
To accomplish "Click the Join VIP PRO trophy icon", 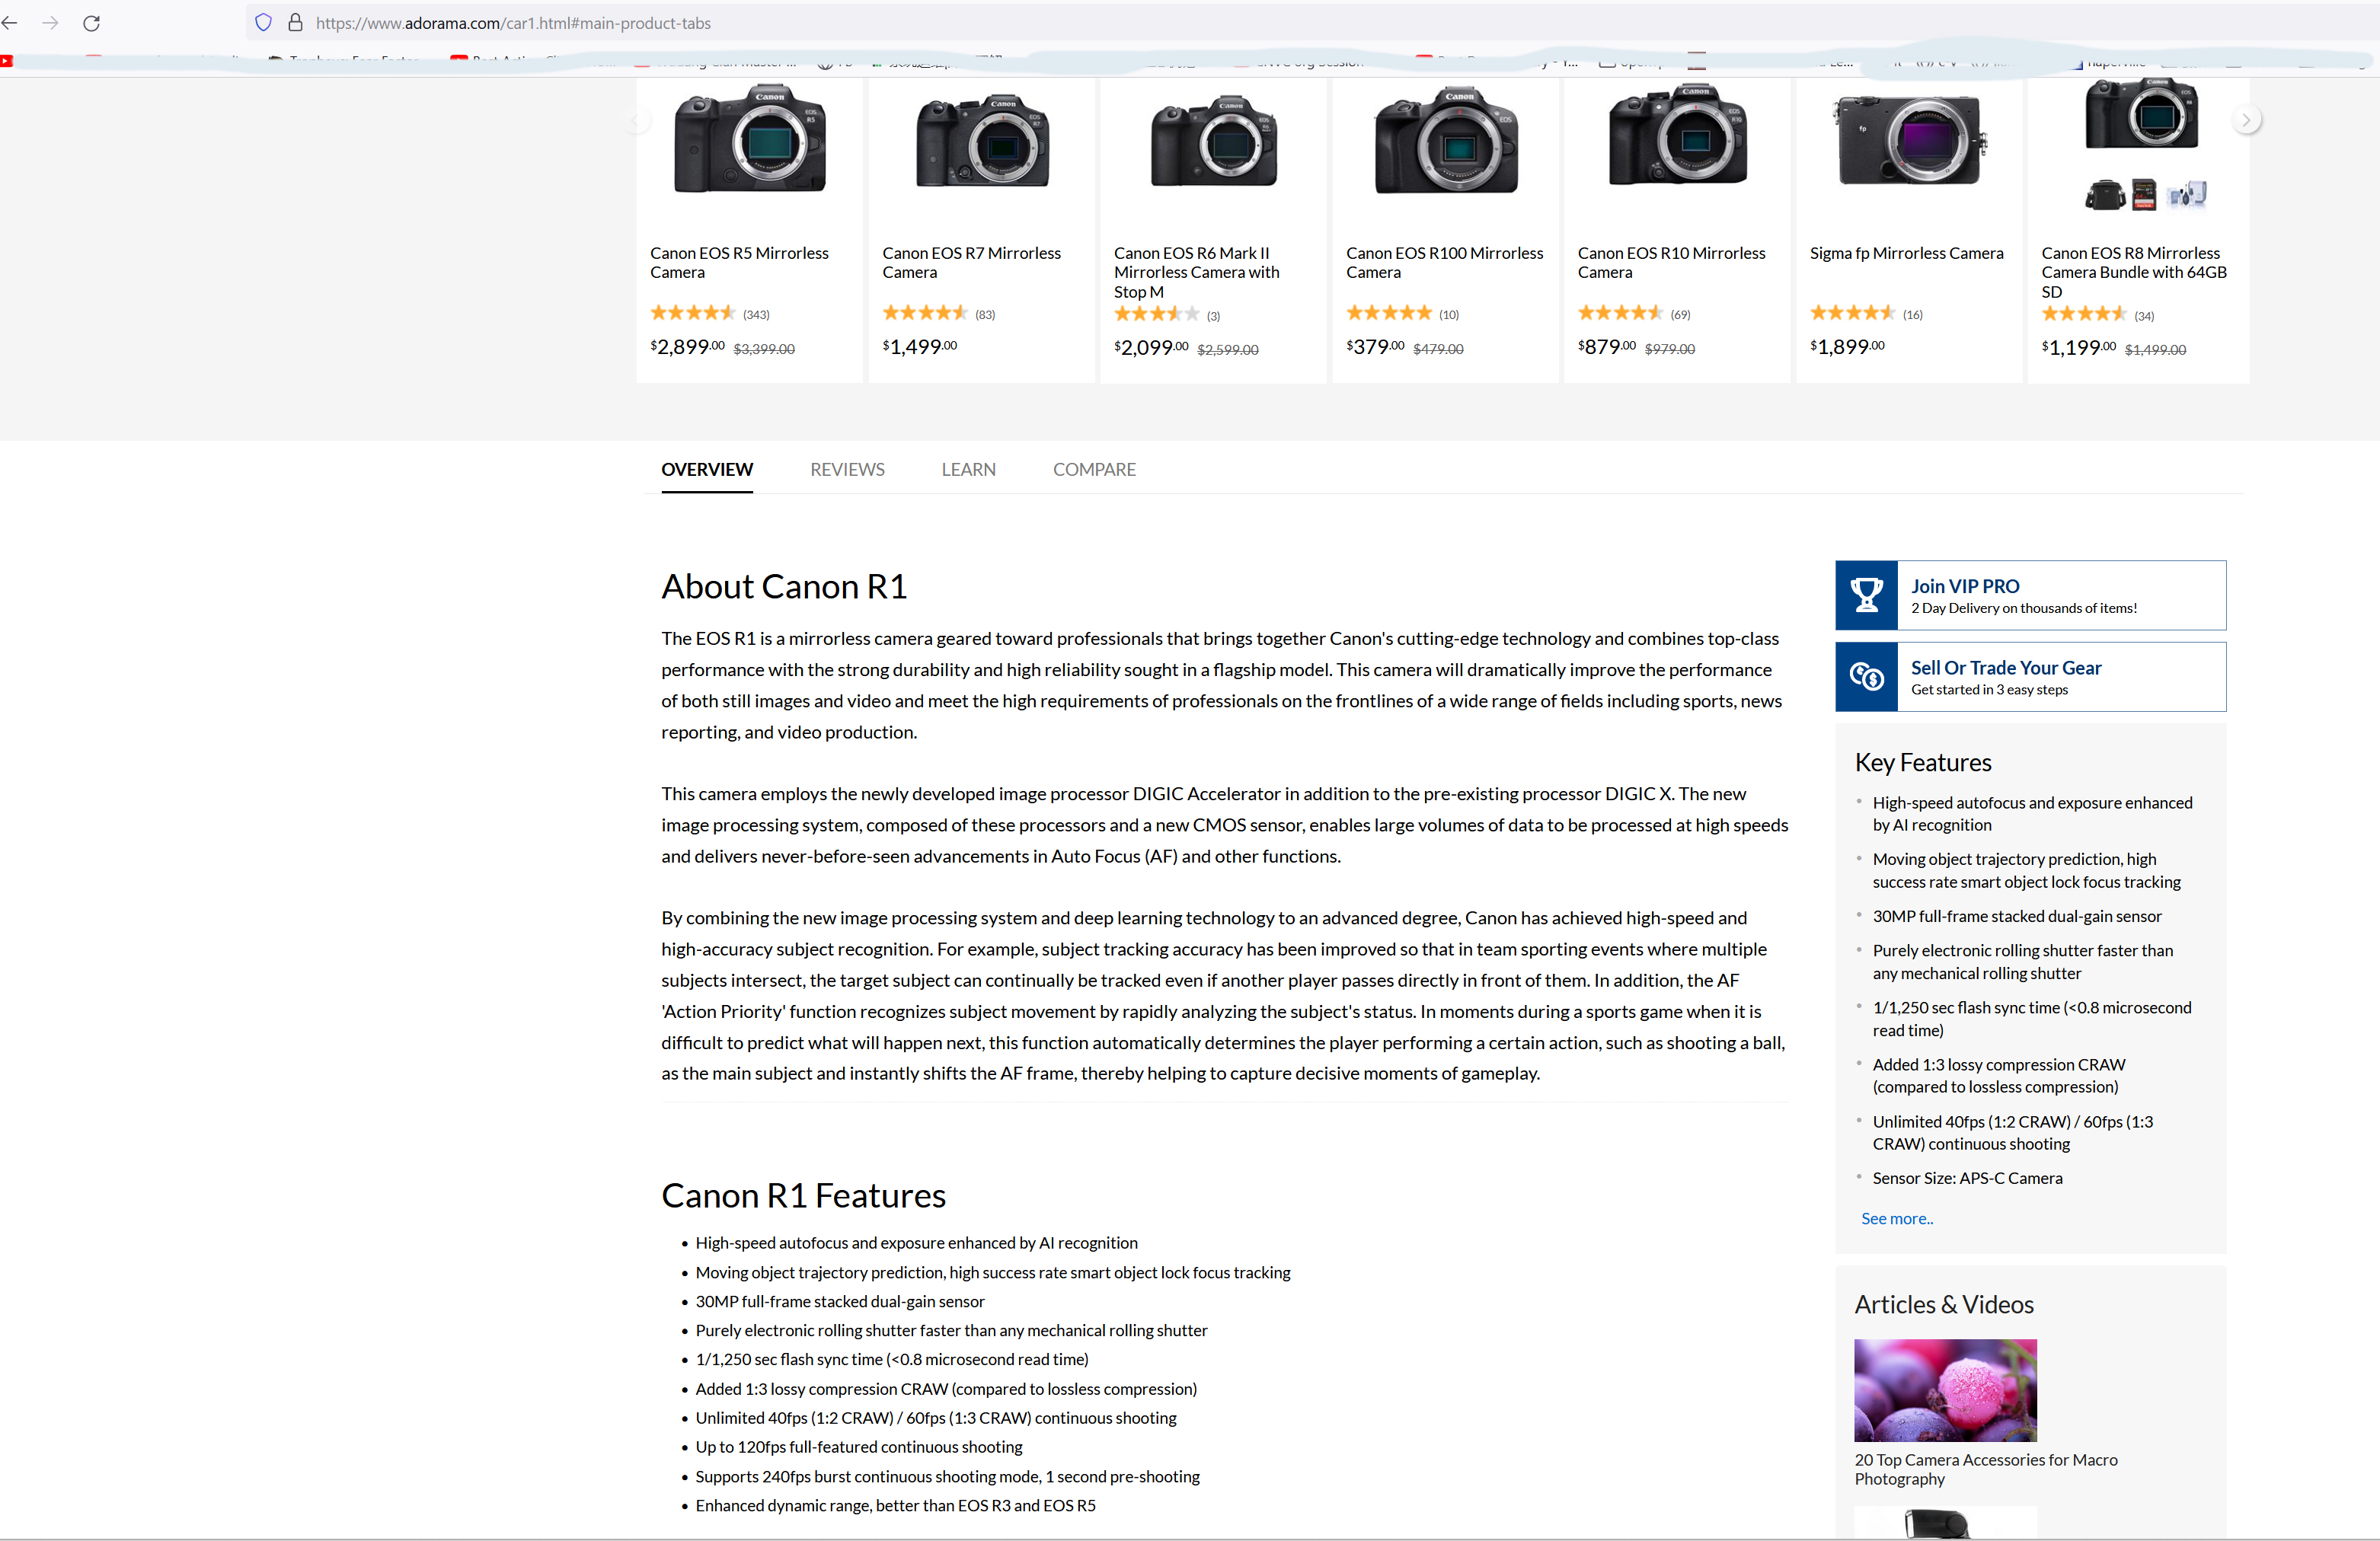I will click(x=1866, y=595).
